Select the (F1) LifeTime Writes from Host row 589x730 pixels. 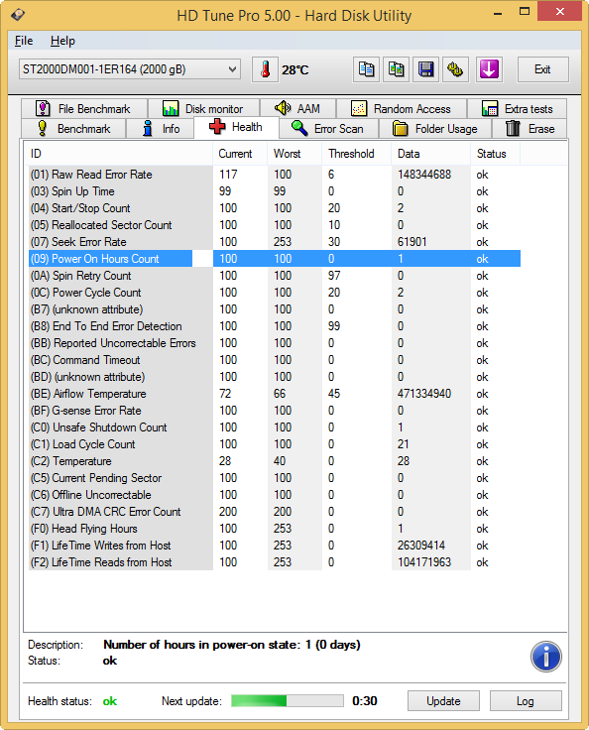coord(275,546)
